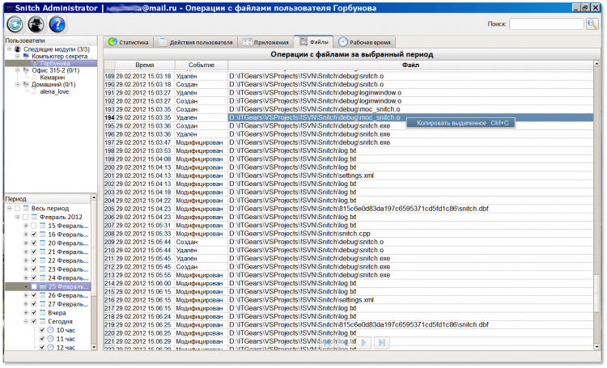Click the Кемарин user icon
The height and width of the screenshot is (368, 607).
click(x=35, y=78)
